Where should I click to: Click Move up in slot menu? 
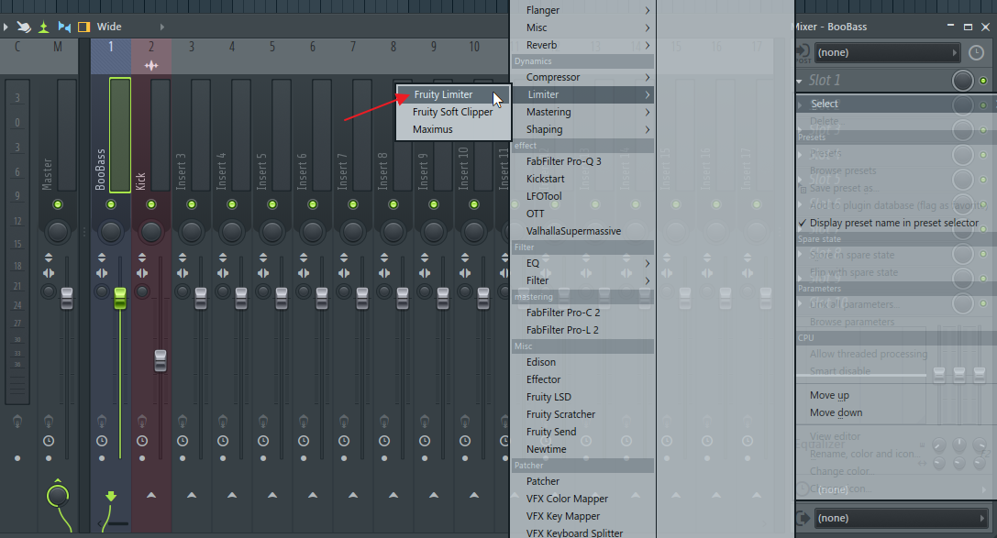click(829, 395)
